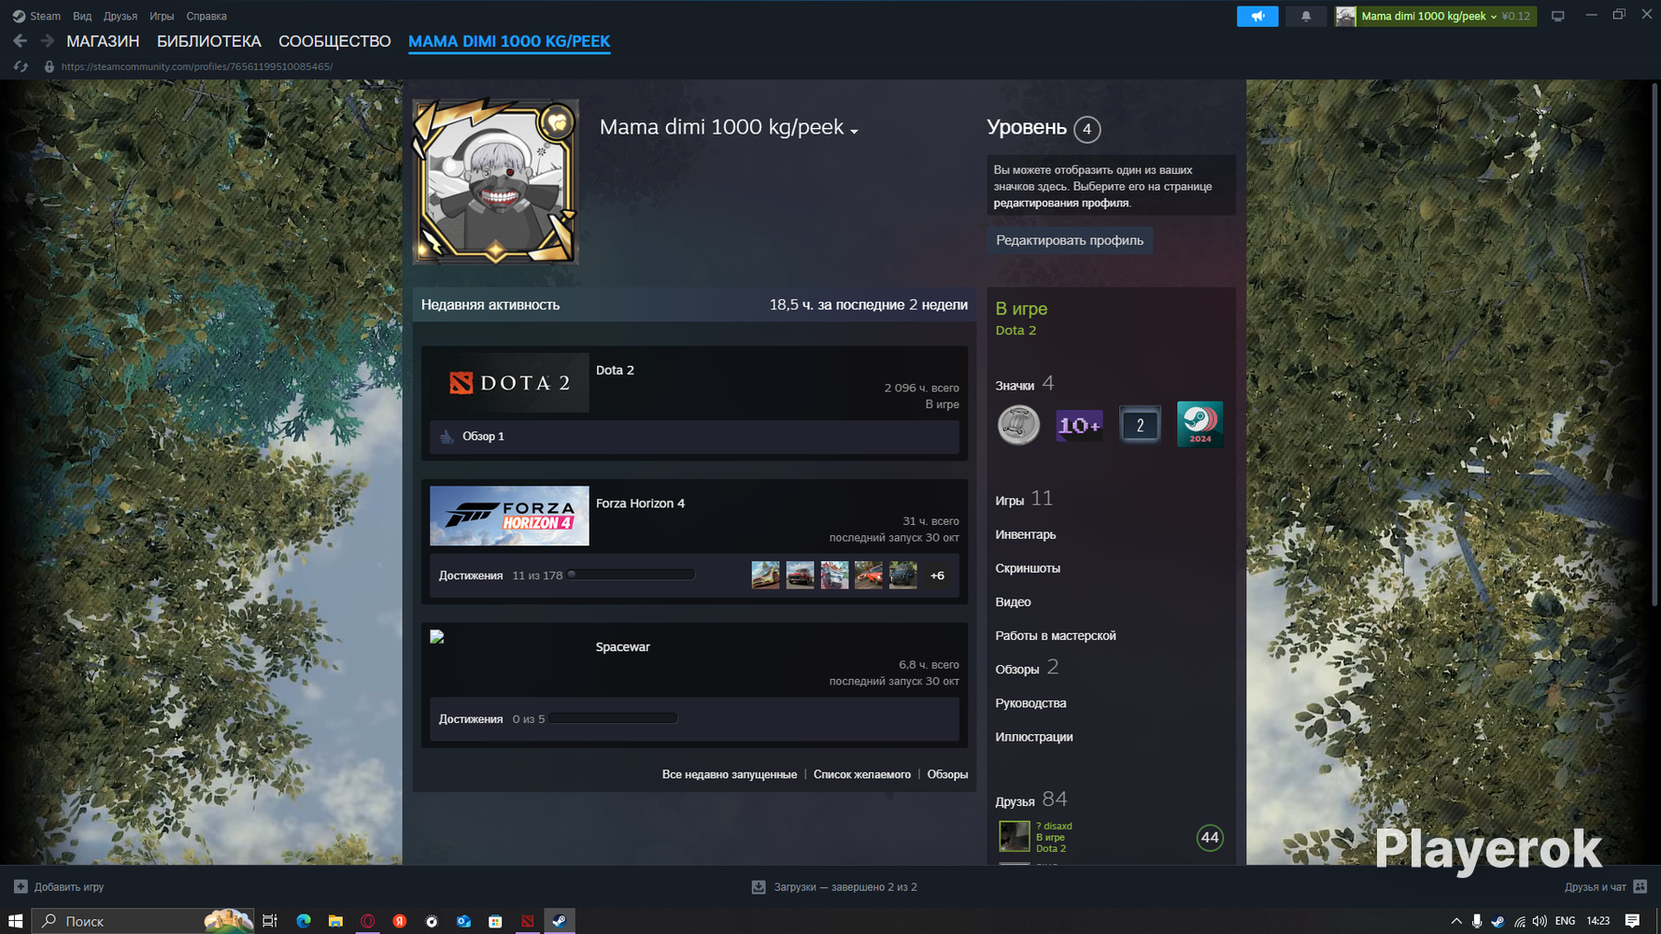Click the silver pillar community badge
The width and height of the screenshot is (1661, 934).
1018,425
